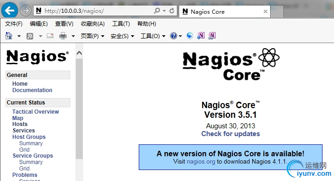Click the blue messenger icon in command bar
Image resolution: width=334 pixels, height=181 pixels.
pos(190,36)
